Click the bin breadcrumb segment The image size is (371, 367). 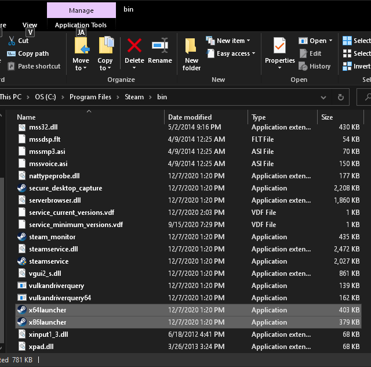[x=162, y=97]
